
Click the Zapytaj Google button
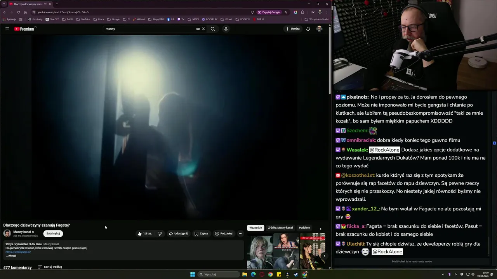(269, 12)
